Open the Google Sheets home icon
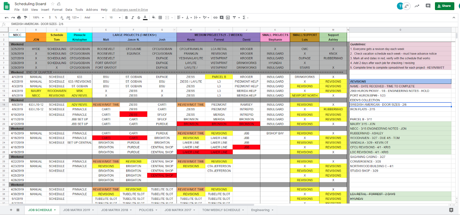The image size is (460, 215). [6, 6]
